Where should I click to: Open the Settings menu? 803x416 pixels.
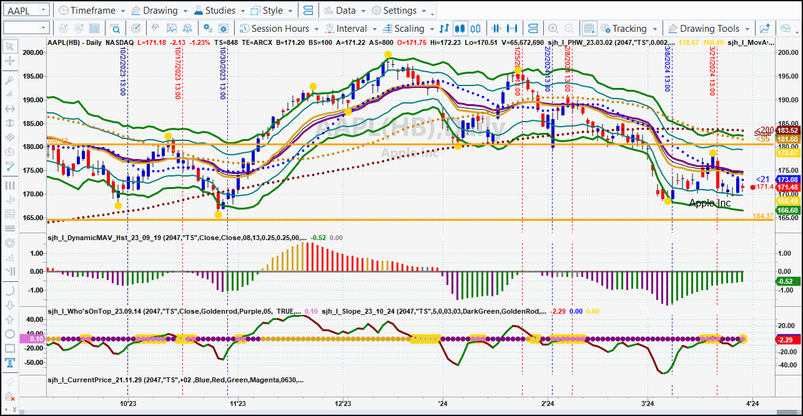(400, 11)
